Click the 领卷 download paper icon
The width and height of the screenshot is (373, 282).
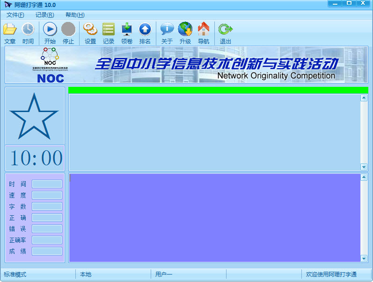[x=127, y=29]
